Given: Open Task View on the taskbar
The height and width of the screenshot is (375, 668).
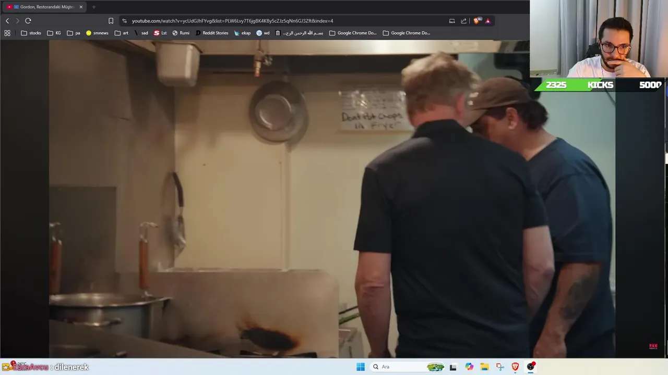Looking at the screenshot, I should 453,367.
